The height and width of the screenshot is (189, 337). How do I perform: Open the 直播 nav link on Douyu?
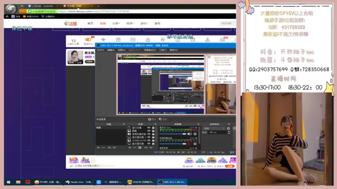[103, 24]
